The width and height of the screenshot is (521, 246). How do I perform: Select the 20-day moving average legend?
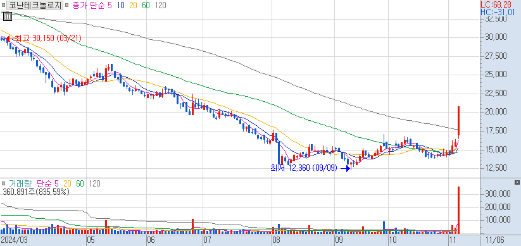133,5
